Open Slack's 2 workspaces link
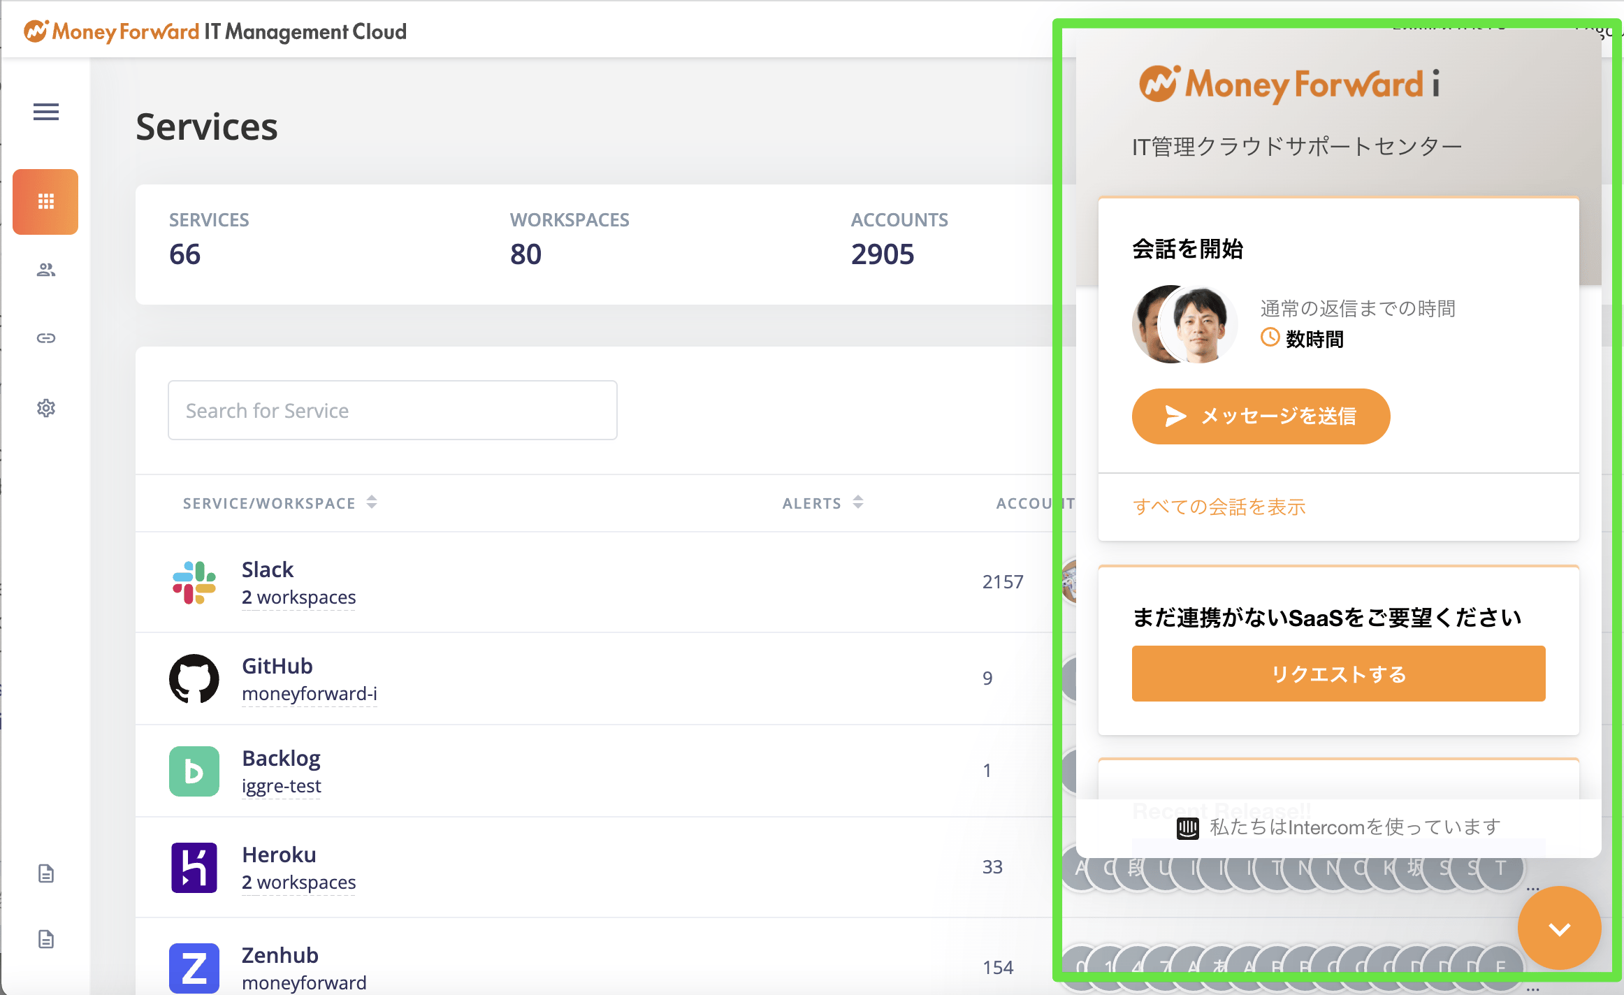The image size is (1624, 995). pos(299,597)
